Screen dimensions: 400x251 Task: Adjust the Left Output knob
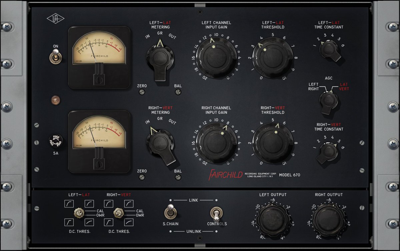(272, 220)
